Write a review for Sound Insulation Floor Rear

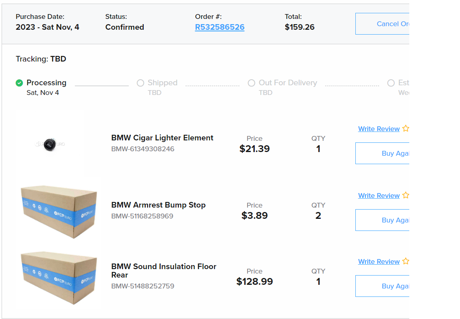pyautogui.click(x=379, y=261)
